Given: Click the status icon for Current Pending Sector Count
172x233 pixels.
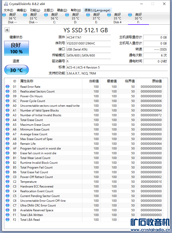Looking at the screenshot, I should coord(7,196).
